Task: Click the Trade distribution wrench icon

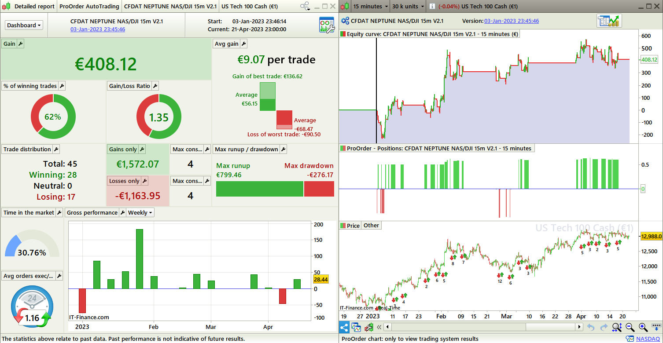Action: pos(56,149)
